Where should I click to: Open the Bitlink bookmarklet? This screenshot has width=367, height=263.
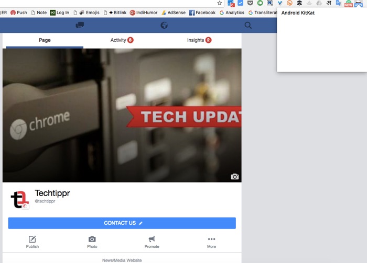118,13
